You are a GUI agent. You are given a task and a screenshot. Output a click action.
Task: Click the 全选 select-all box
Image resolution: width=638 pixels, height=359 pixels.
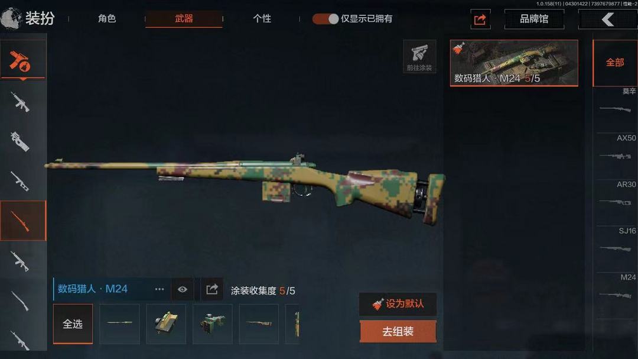click(73, 324)
